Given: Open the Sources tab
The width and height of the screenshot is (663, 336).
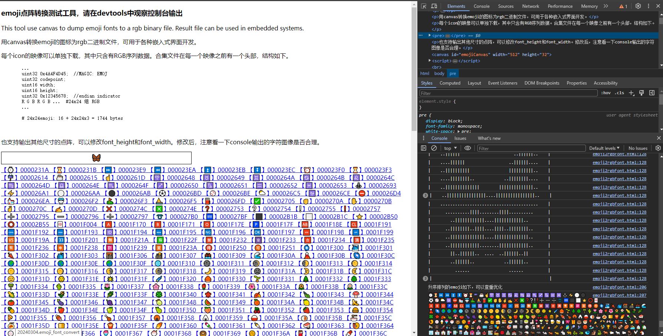Looking at the screenshot, I should pos(505,6).
